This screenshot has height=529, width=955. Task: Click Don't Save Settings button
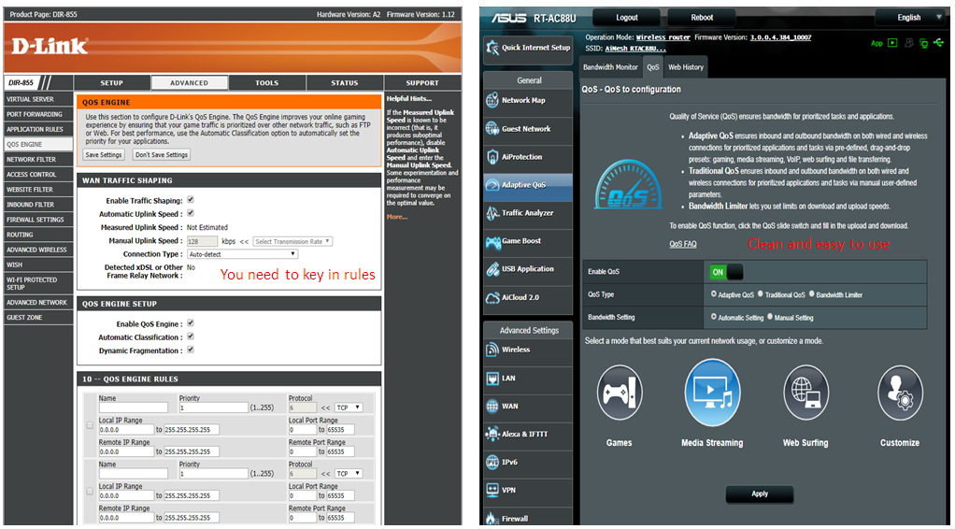162,155
